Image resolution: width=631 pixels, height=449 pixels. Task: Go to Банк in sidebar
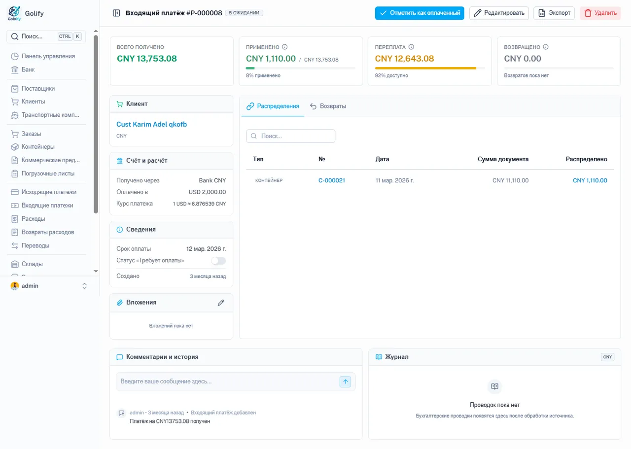tap(28, 69)
